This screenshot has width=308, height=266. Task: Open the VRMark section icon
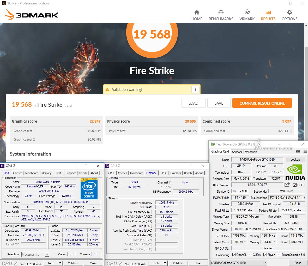[x=247, y=12]
